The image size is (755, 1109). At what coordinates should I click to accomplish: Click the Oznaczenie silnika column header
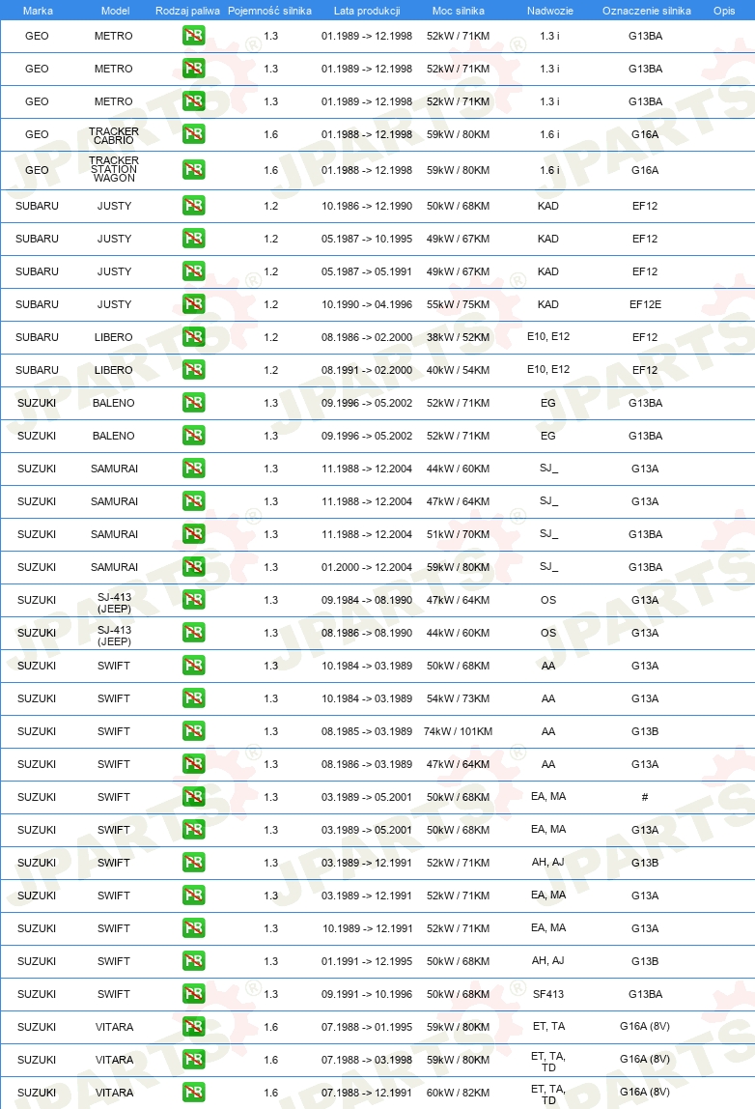647,11
